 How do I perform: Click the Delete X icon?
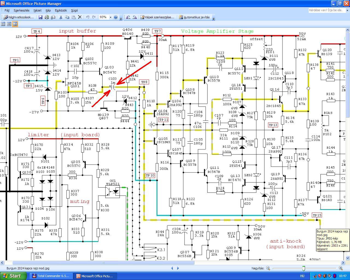click(x=80, y=17)
